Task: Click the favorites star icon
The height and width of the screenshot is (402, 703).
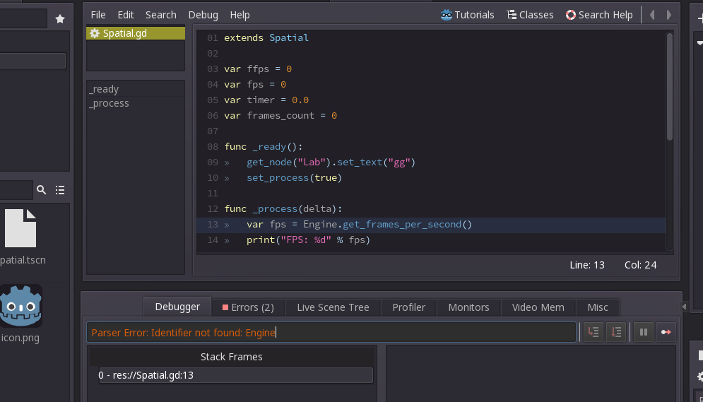Action: pyautogui.click(x=60, y=19)
